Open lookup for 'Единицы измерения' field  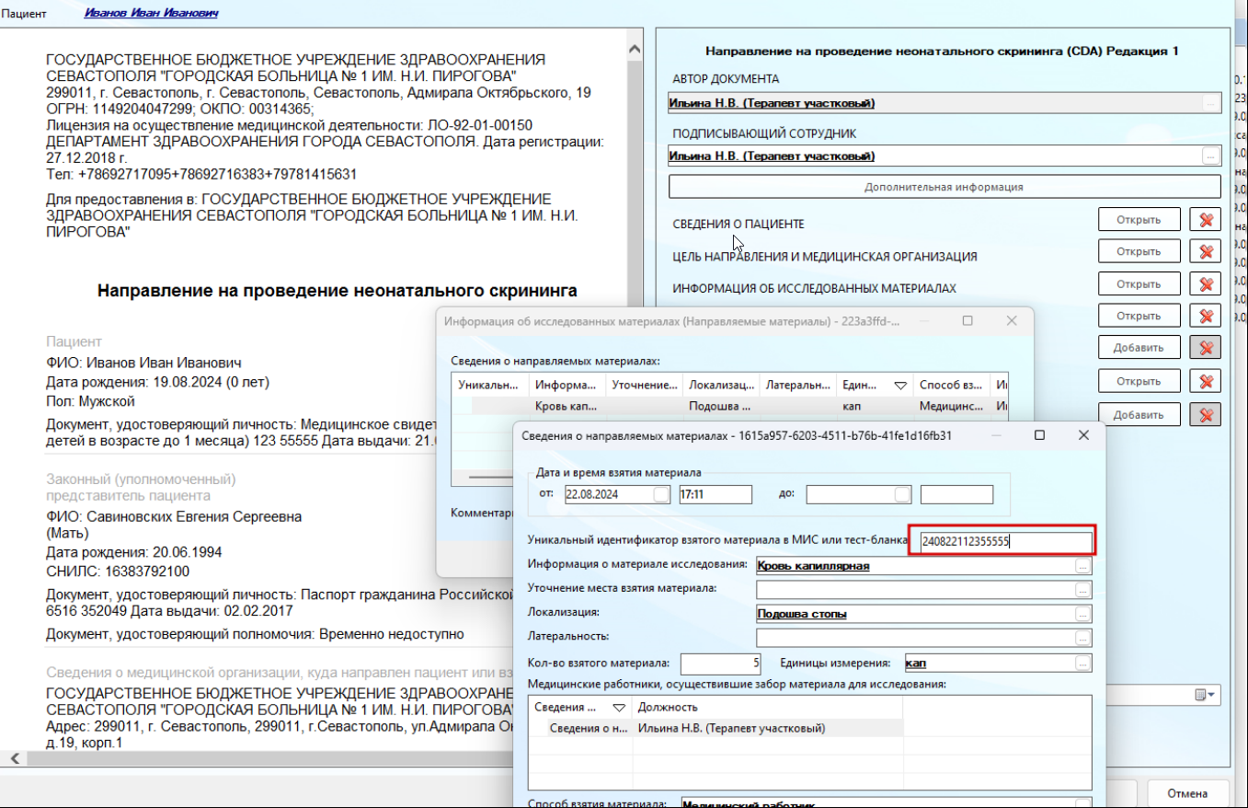pyautogui.click(x=1083, y=663)
